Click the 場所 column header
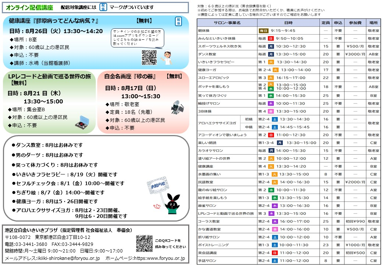383x265 pixels. pos(373,23)
